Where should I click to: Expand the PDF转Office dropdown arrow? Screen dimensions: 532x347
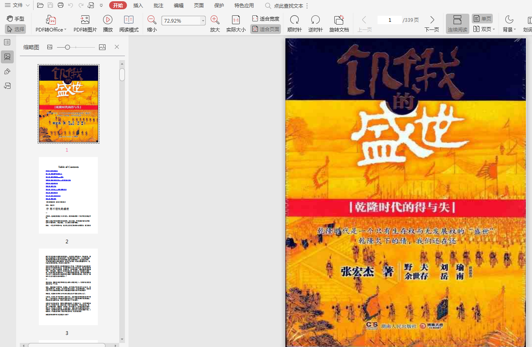pos(65,30)
